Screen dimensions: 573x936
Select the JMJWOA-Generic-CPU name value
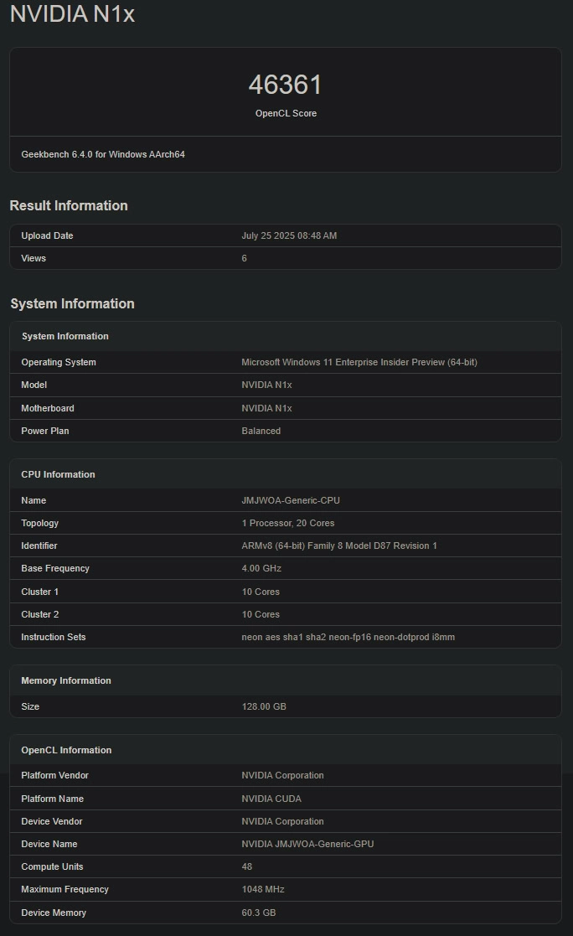290,500
